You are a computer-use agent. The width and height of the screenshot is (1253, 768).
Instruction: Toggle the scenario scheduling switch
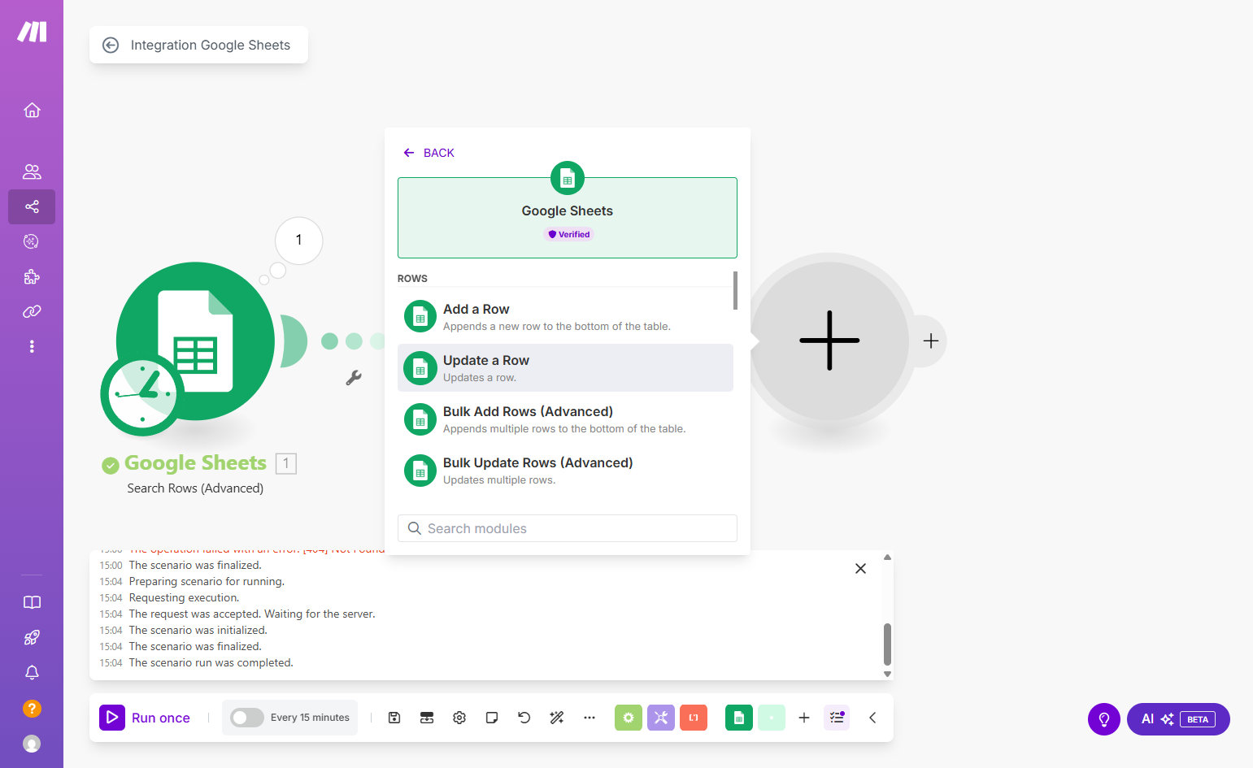tap(246, 718)
